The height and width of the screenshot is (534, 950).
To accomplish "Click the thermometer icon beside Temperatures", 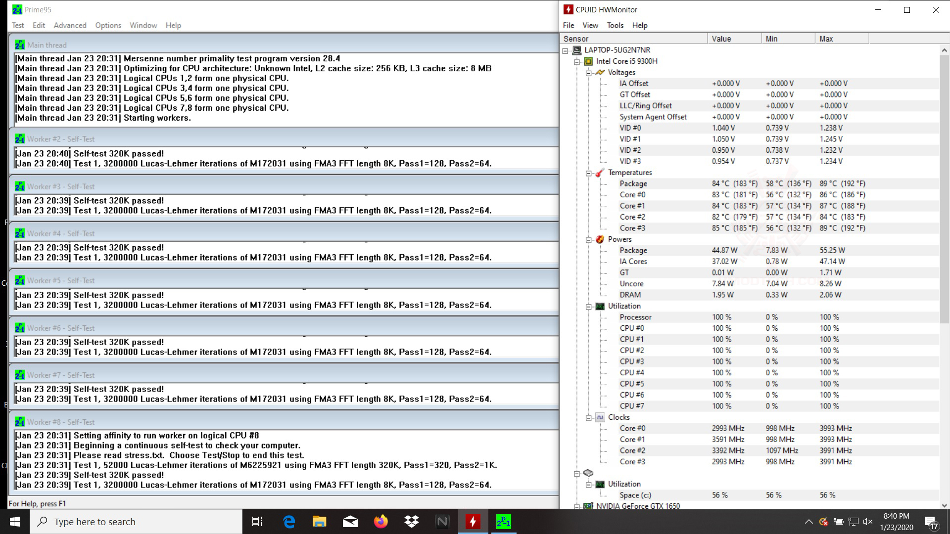I will (x=600, y=173).
